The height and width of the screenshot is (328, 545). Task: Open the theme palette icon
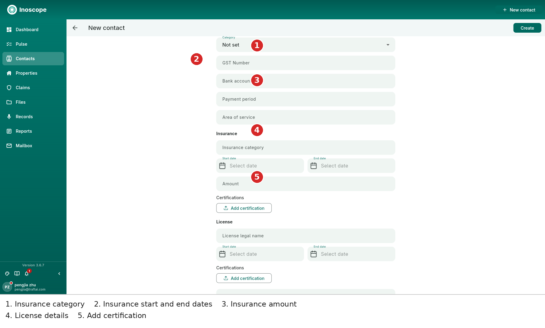tap(7, 274)
